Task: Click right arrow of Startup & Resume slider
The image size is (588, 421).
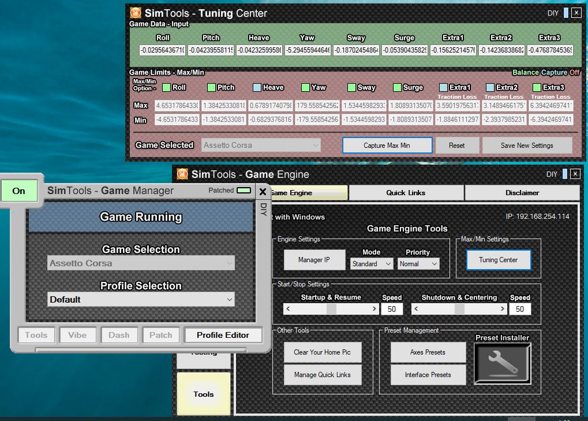Action: [374, 309]
